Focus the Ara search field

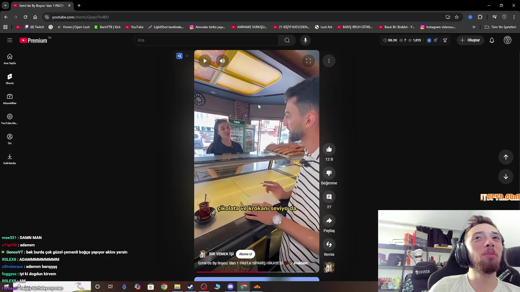pyautogui.click(x=206, y=40)
